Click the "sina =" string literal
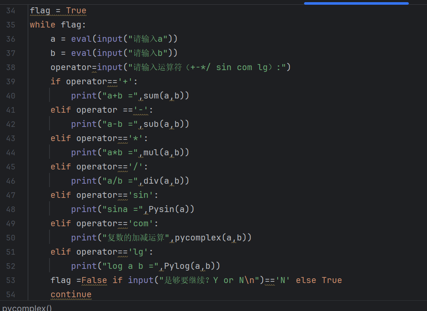 click(x=123, y=209)
